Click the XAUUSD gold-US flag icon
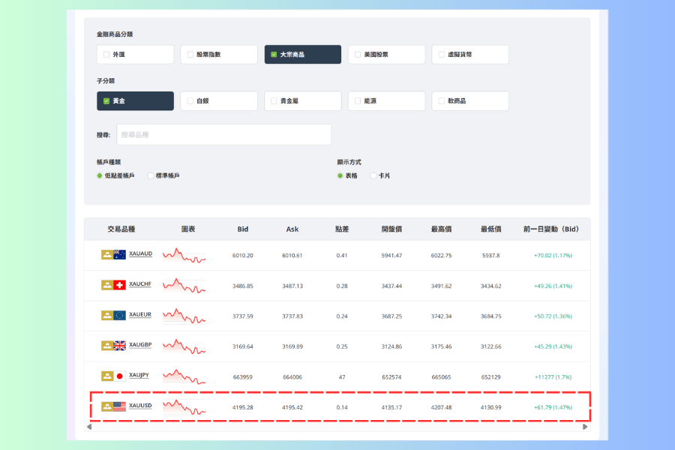 click(114, 406)
